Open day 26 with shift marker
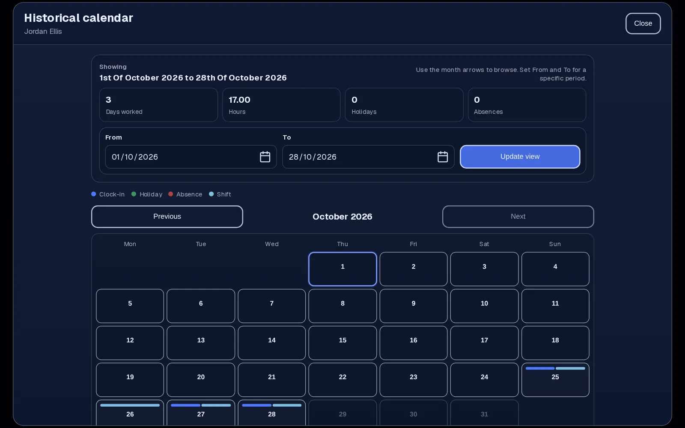 pyautogui.click(x=130, y=413)
